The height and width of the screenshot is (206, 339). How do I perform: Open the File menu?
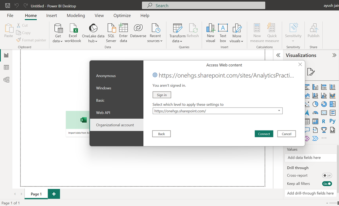point(10,16)
